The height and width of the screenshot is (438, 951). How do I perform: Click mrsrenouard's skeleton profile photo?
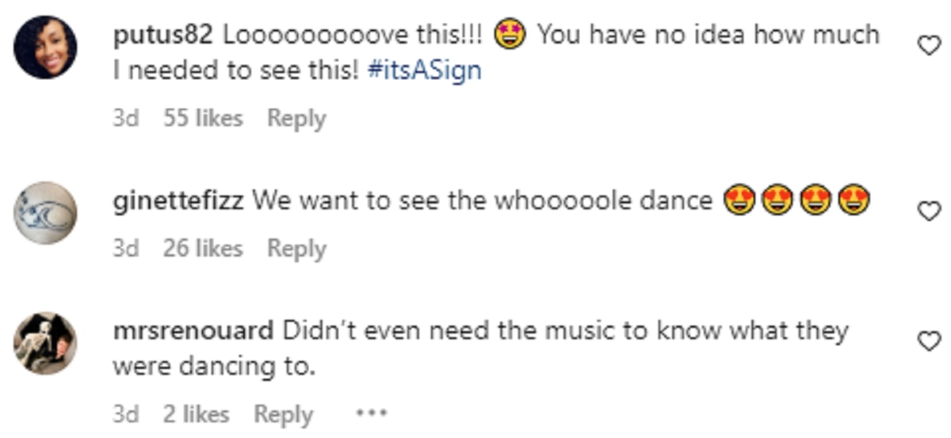tap(46, 343)
